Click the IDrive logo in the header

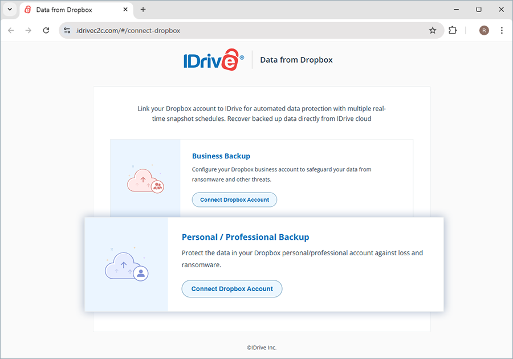coord(214,59)
